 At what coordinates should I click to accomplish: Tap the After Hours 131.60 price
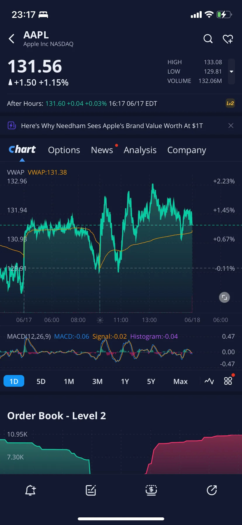tap(56, 103)
